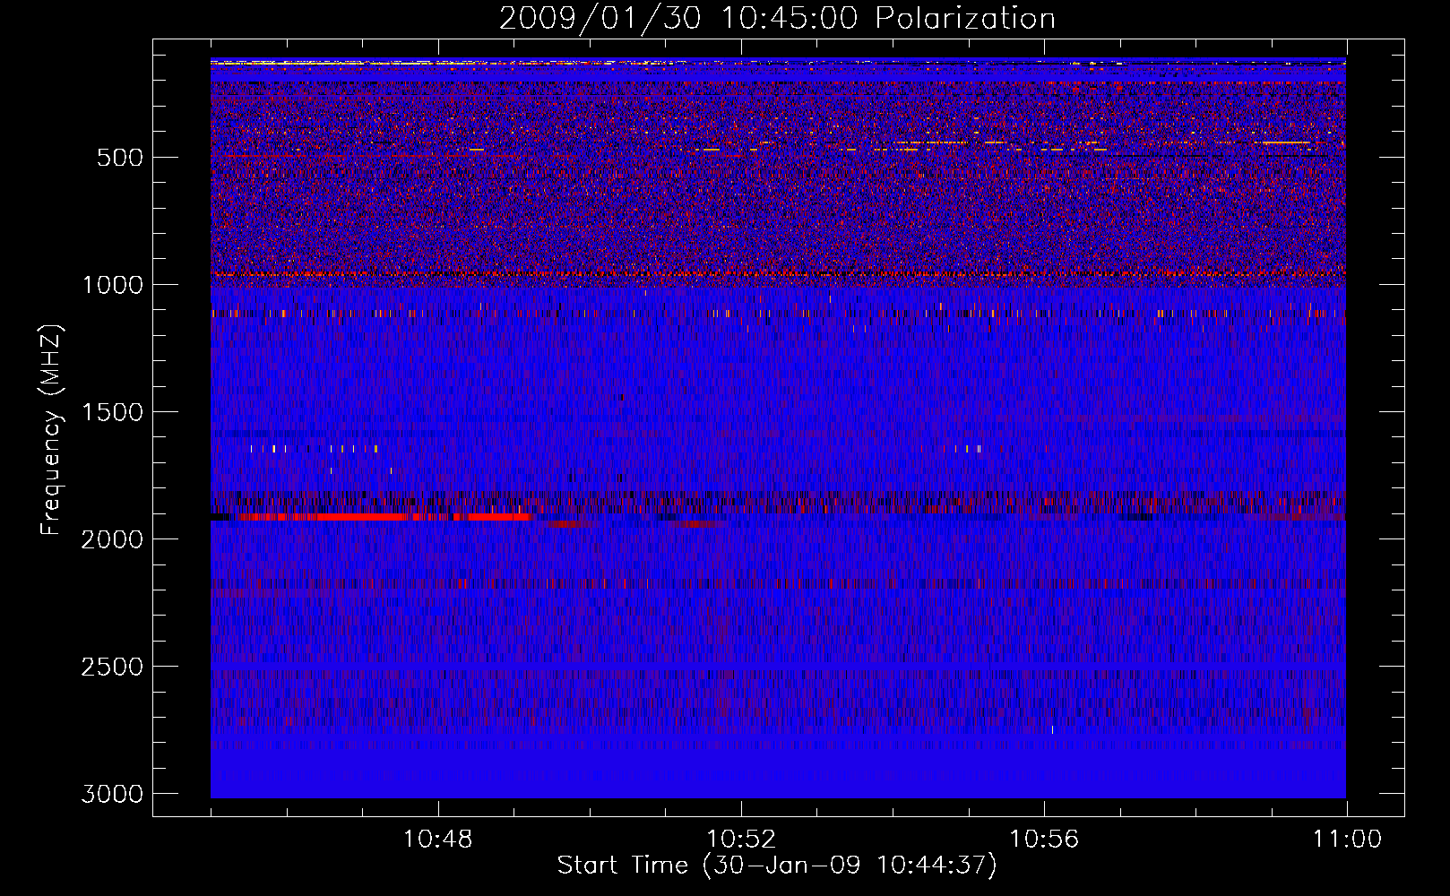Click the 500 frequency tick label
Viewport: 1450px width, 896px height.
point(120,158)
